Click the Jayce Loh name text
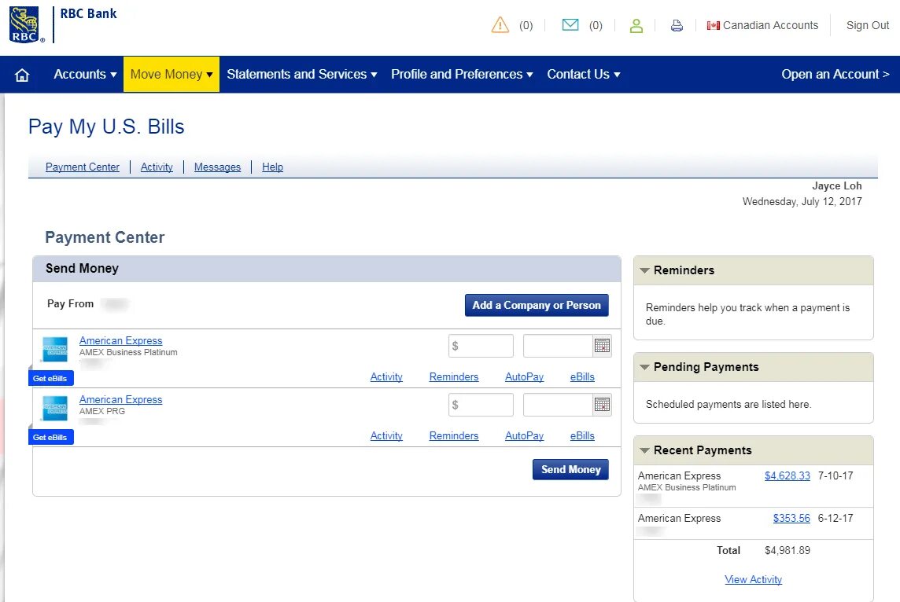The height and width of the screenshot is (602, 900). tap(836, 185)
